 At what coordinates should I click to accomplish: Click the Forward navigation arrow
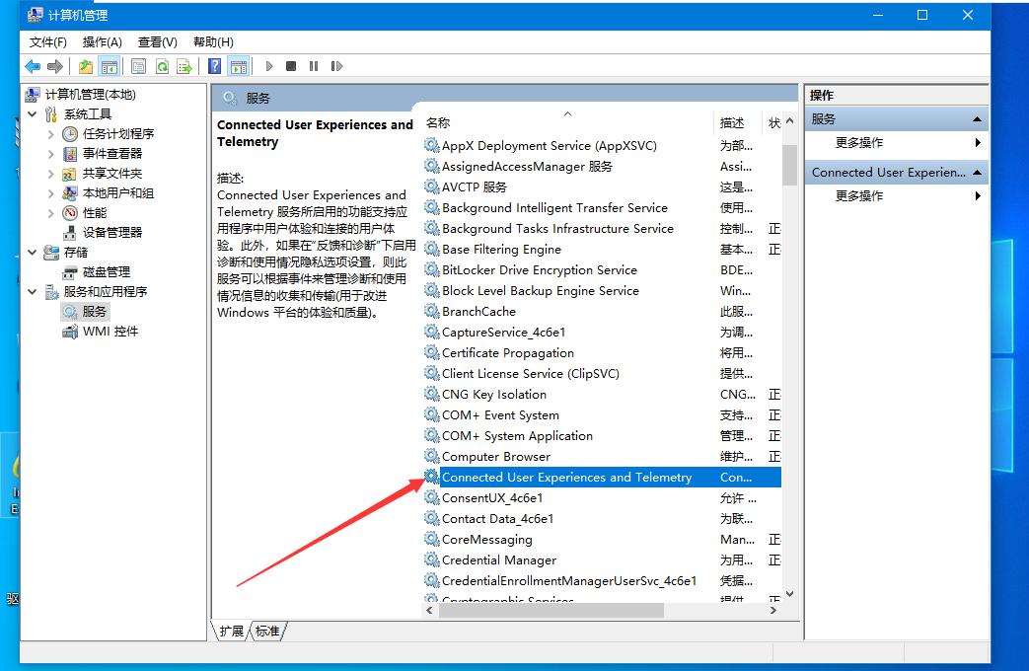(x=53, y=66)
